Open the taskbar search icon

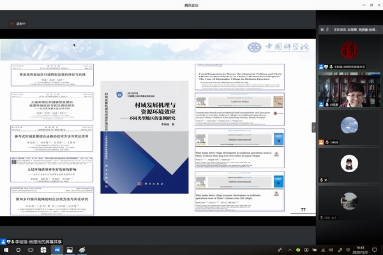coord(20,251)
